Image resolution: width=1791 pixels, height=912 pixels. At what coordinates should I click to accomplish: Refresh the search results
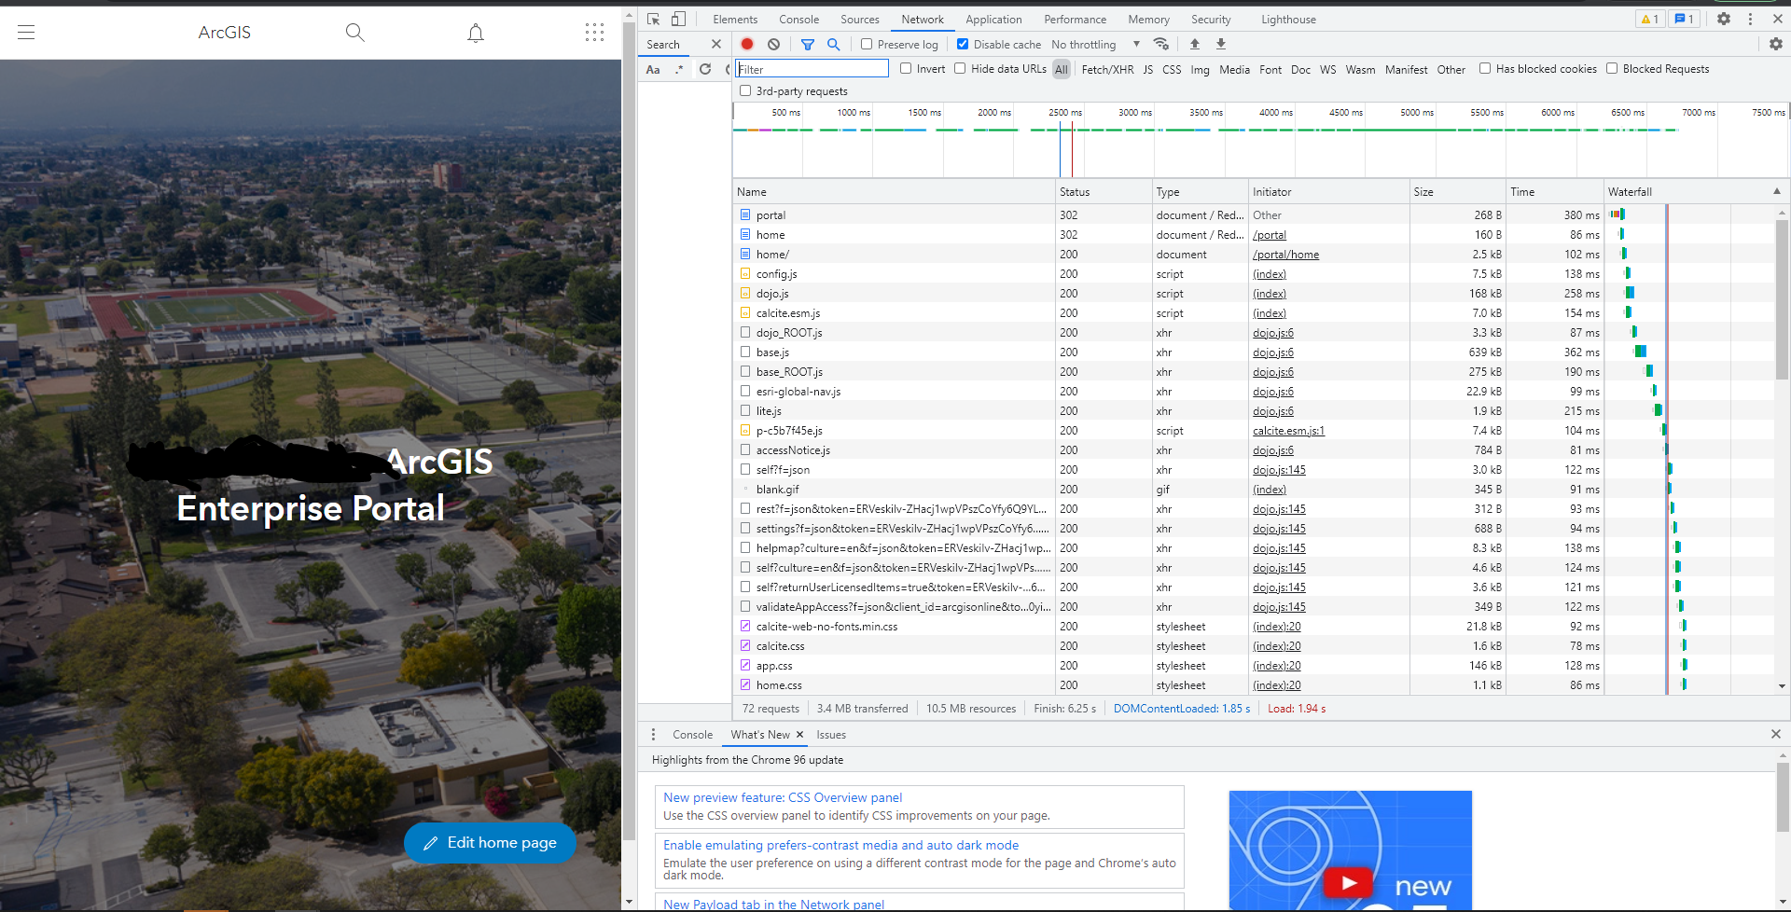[x=705, y=69]
